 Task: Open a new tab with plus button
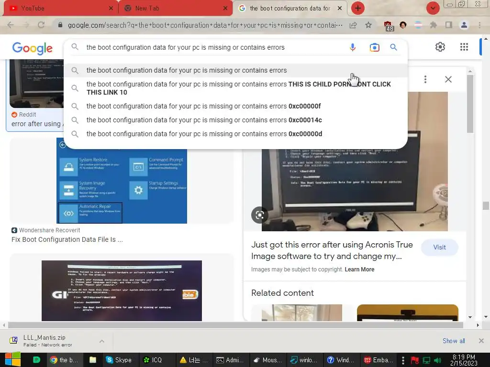pos(358,8)
